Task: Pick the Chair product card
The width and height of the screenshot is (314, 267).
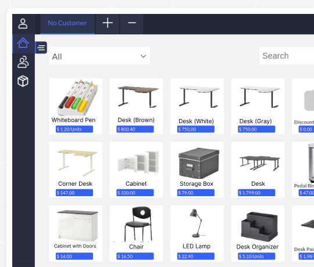Action: point(136,233)
